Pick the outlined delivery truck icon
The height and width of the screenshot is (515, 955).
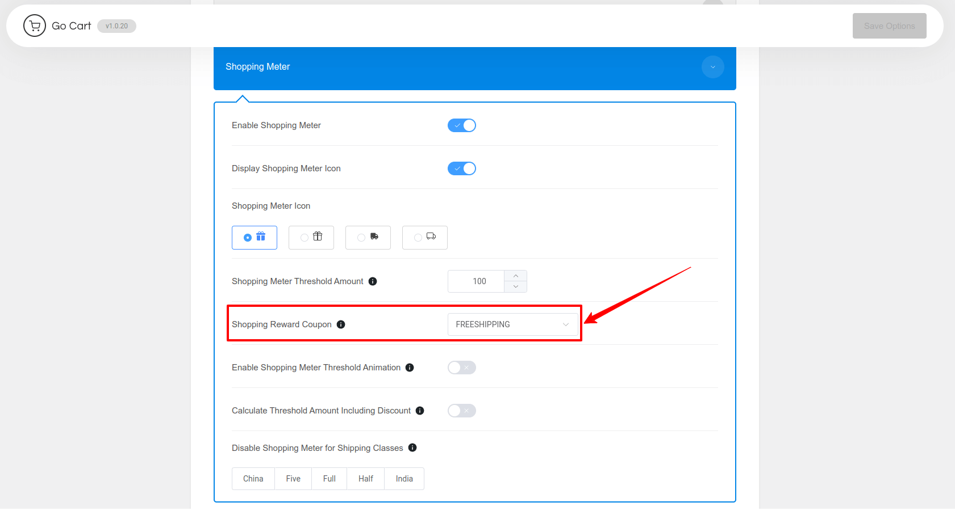pyautogui.click(x=425, y=238)
